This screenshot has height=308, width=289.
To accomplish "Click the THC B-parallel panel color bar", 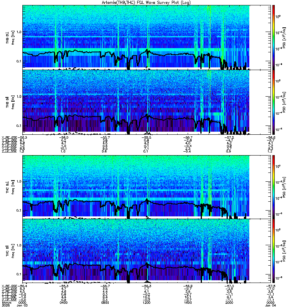I will pyautogui.click(x=274, y=251).
